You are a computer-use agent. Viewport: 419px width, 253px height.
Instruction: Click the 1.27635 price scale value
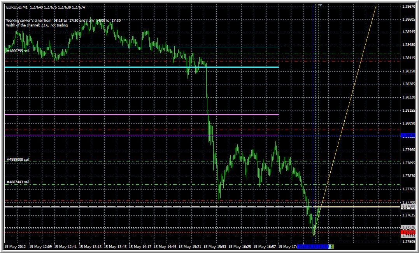click(x=408, y=215)
